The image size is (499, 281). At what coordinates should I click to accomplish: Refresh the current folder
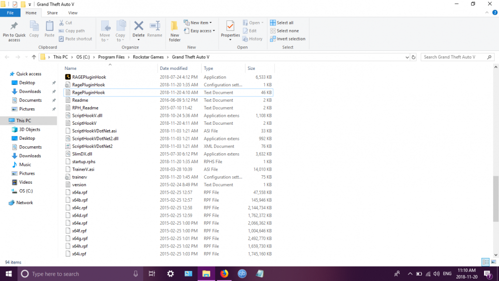click(413, 57)
